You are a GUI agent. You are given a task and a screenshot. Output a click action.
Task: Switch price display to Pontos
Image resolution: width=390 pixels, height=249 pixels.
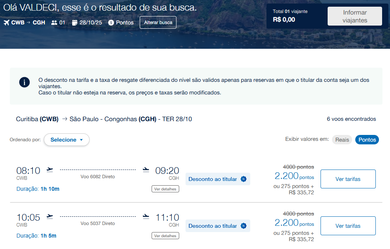tap(367, 140)
